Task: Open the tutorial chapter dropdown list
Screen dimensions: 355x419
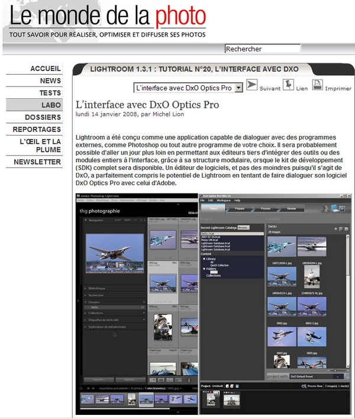Action: [x=238, y=88]
